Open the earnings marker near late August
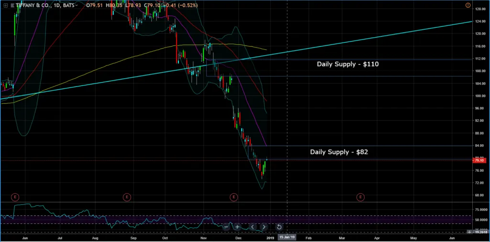The image size is (490, 242). click(x=127, y=196)
